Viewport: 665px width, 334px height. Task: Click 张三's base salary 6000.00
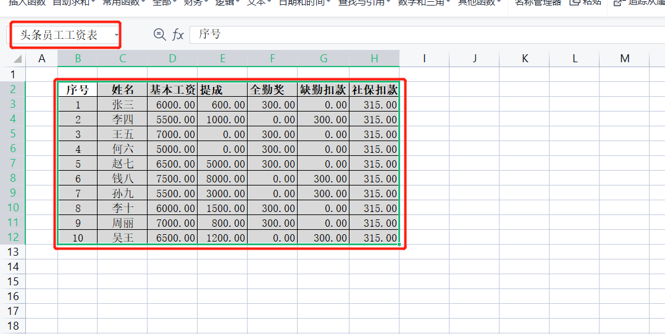172,104
